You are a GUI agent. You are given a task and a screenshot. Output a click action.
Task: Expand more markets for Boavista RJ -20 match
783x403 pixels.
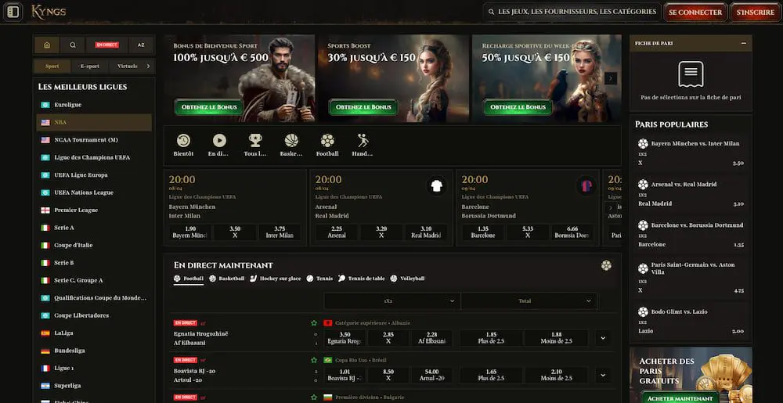[x=603, y=375]
